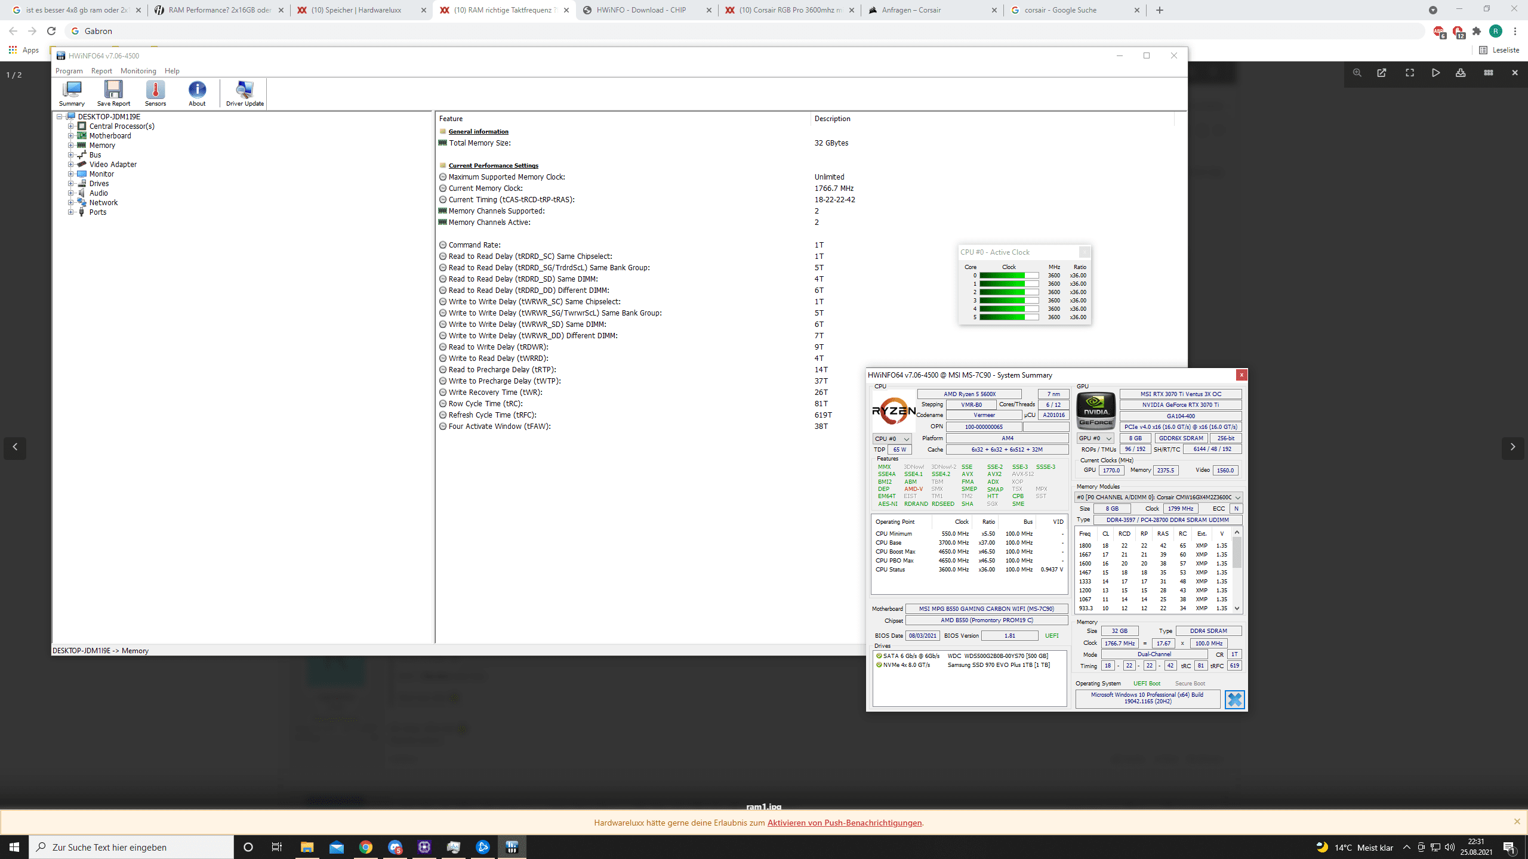Reload the browser page

(51, 31)
